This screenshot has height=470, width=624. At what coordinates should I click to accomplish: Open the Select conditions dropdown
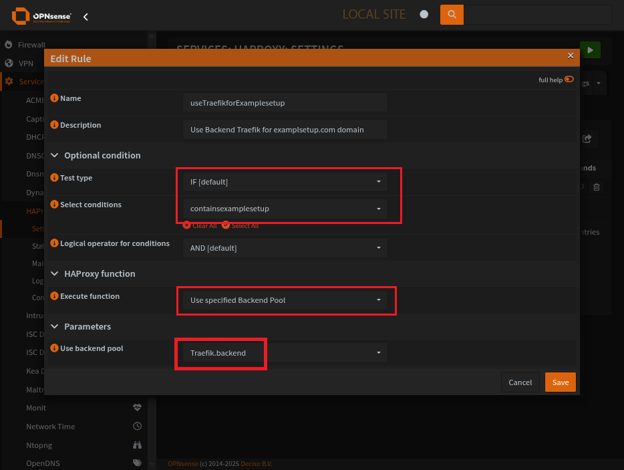click(285, 209)
